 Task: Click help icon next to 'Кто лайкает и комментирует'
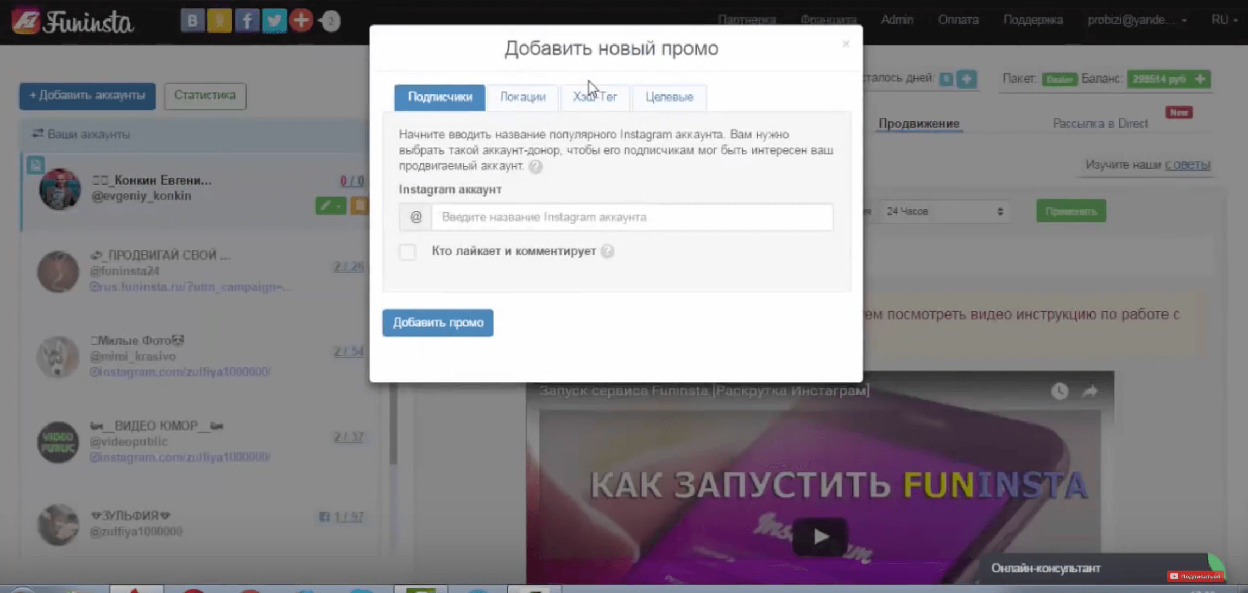607,251
